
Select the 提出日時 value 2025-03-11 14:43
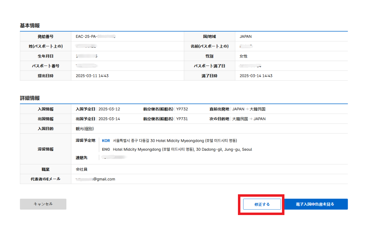click(x=92, y=76)
